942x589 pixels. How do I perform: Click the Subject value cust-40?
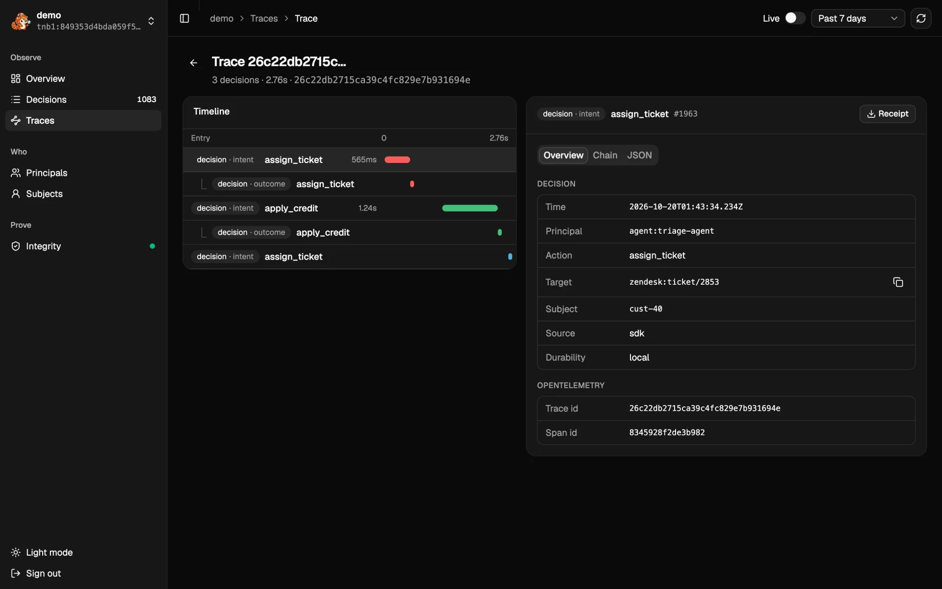(x=646, y=309)
